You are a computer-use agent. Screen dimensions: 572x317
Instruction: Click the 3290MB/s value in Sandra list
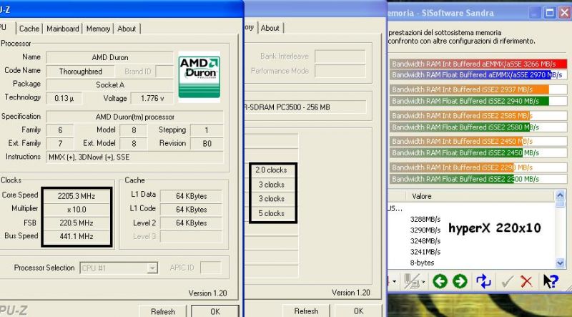click(425, 230)
